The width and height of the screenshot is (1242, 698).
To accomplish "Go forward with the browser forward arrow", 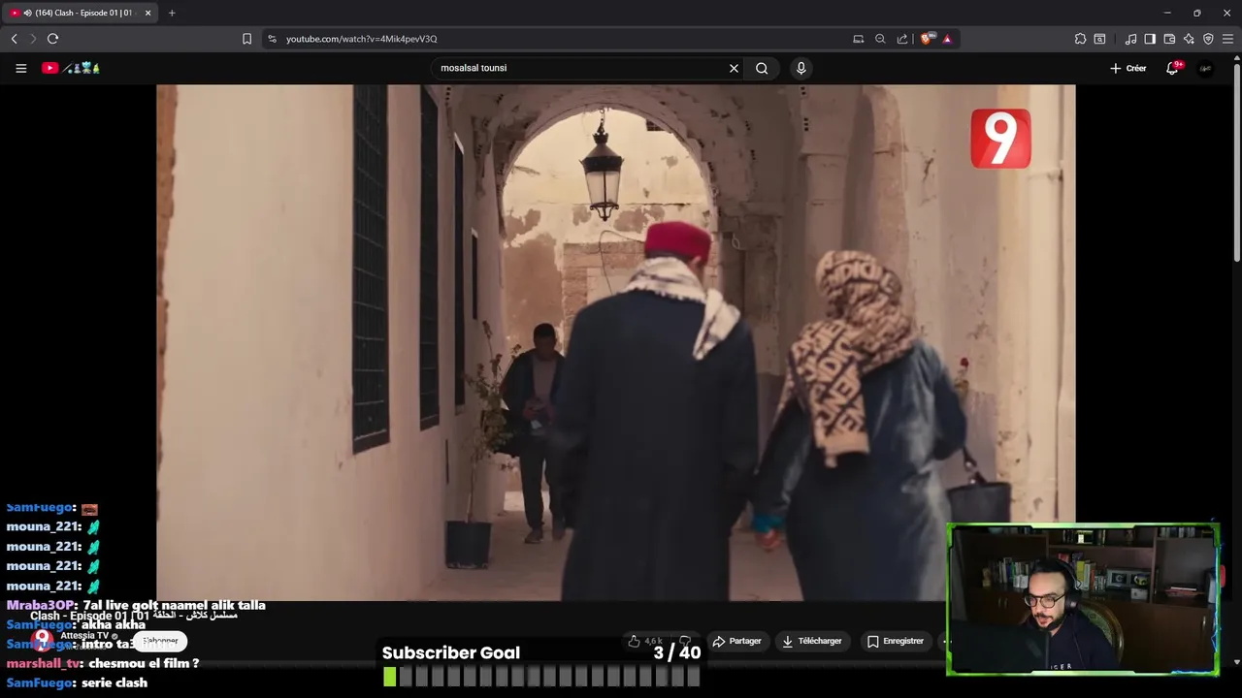I will pyautogui.click(x=32, y=39).
